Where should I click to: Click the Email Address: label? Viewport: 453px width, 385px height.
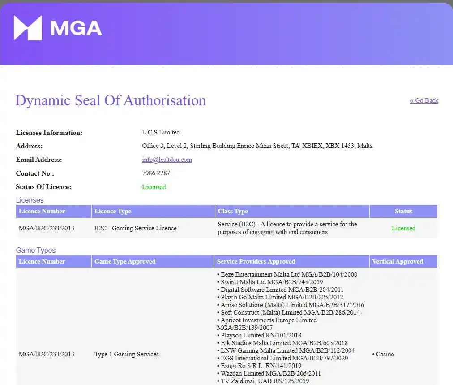click(38, 160)
